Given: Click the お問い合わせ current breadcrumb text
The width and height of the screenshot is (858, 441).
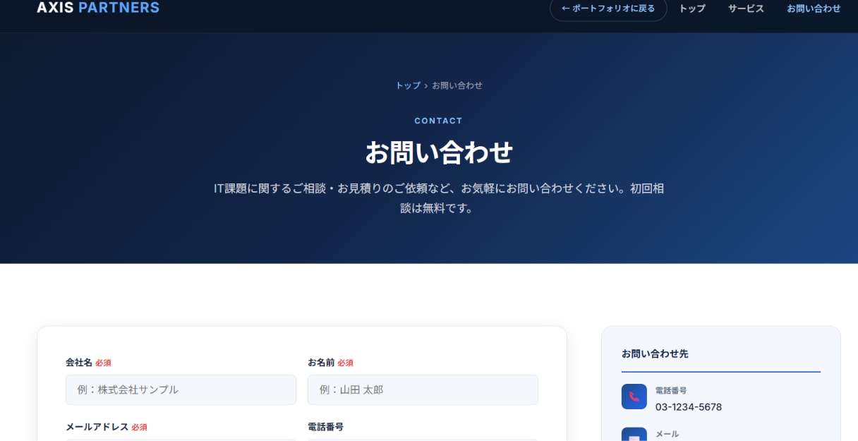Looking at the screenshot, I should coord(457,85).
